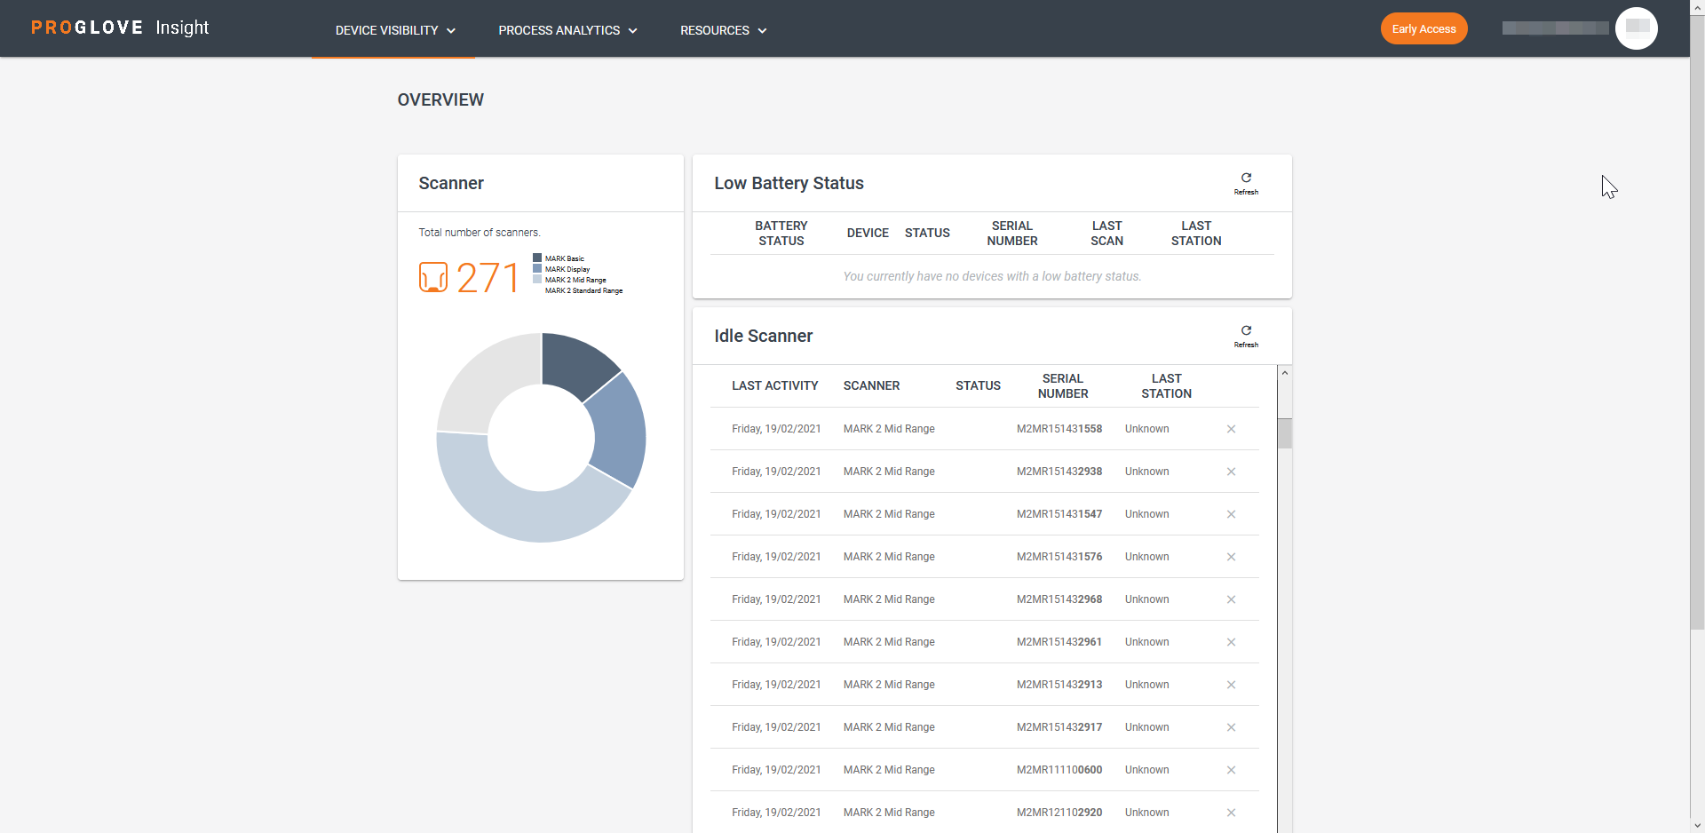Click MARK 2 Mid Range for M2MR151431576

point(889,557)
